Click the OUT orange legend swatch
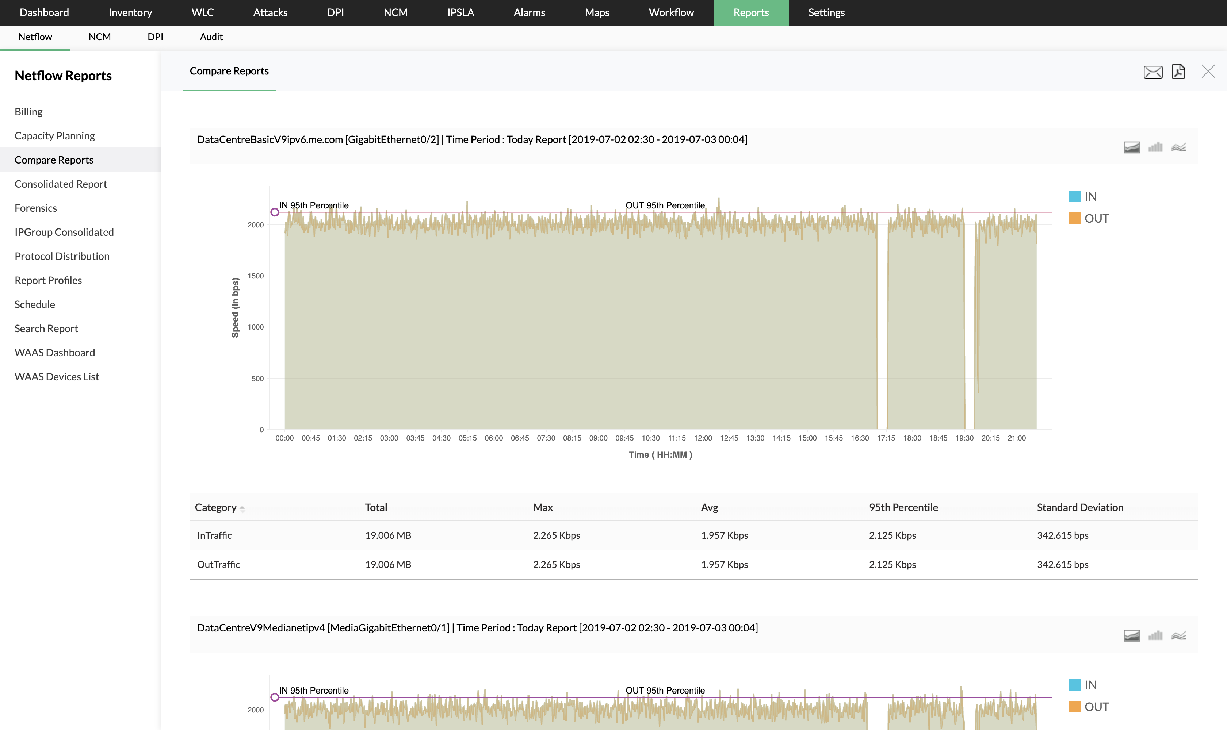 (1074, 218)
